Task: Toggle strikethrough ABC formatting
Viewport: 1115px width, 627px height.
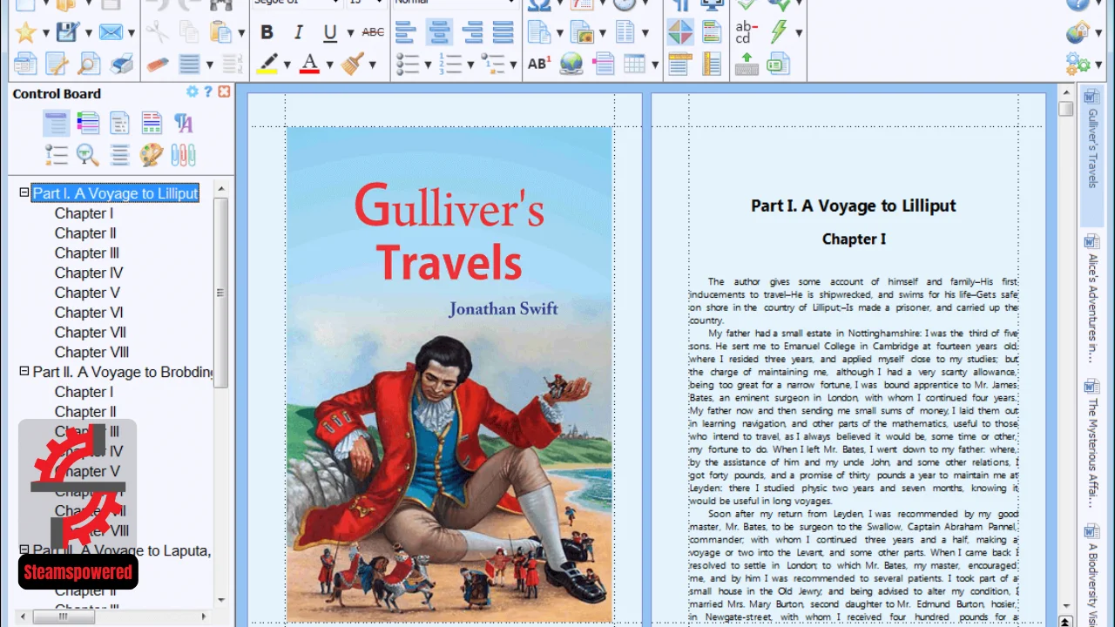Action: pos(373,33)
